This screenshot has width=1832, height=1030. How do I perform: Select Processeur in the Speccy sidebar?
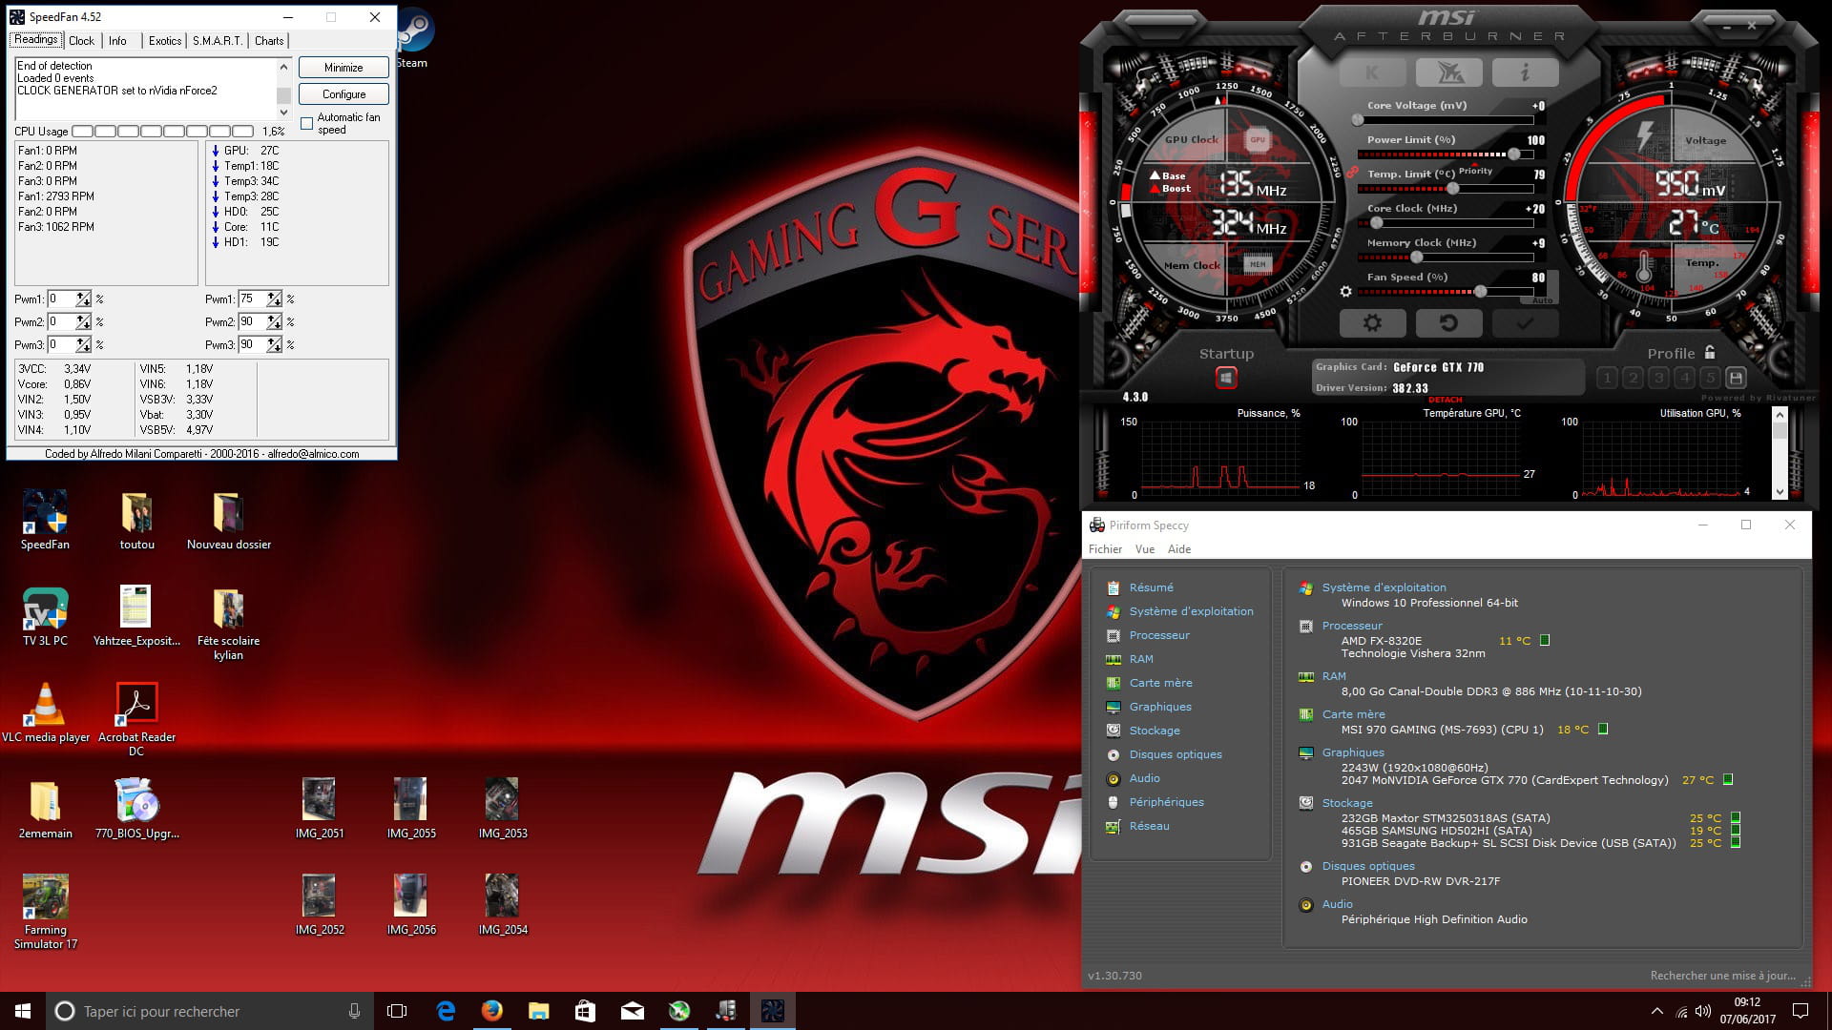point(1159,635)
